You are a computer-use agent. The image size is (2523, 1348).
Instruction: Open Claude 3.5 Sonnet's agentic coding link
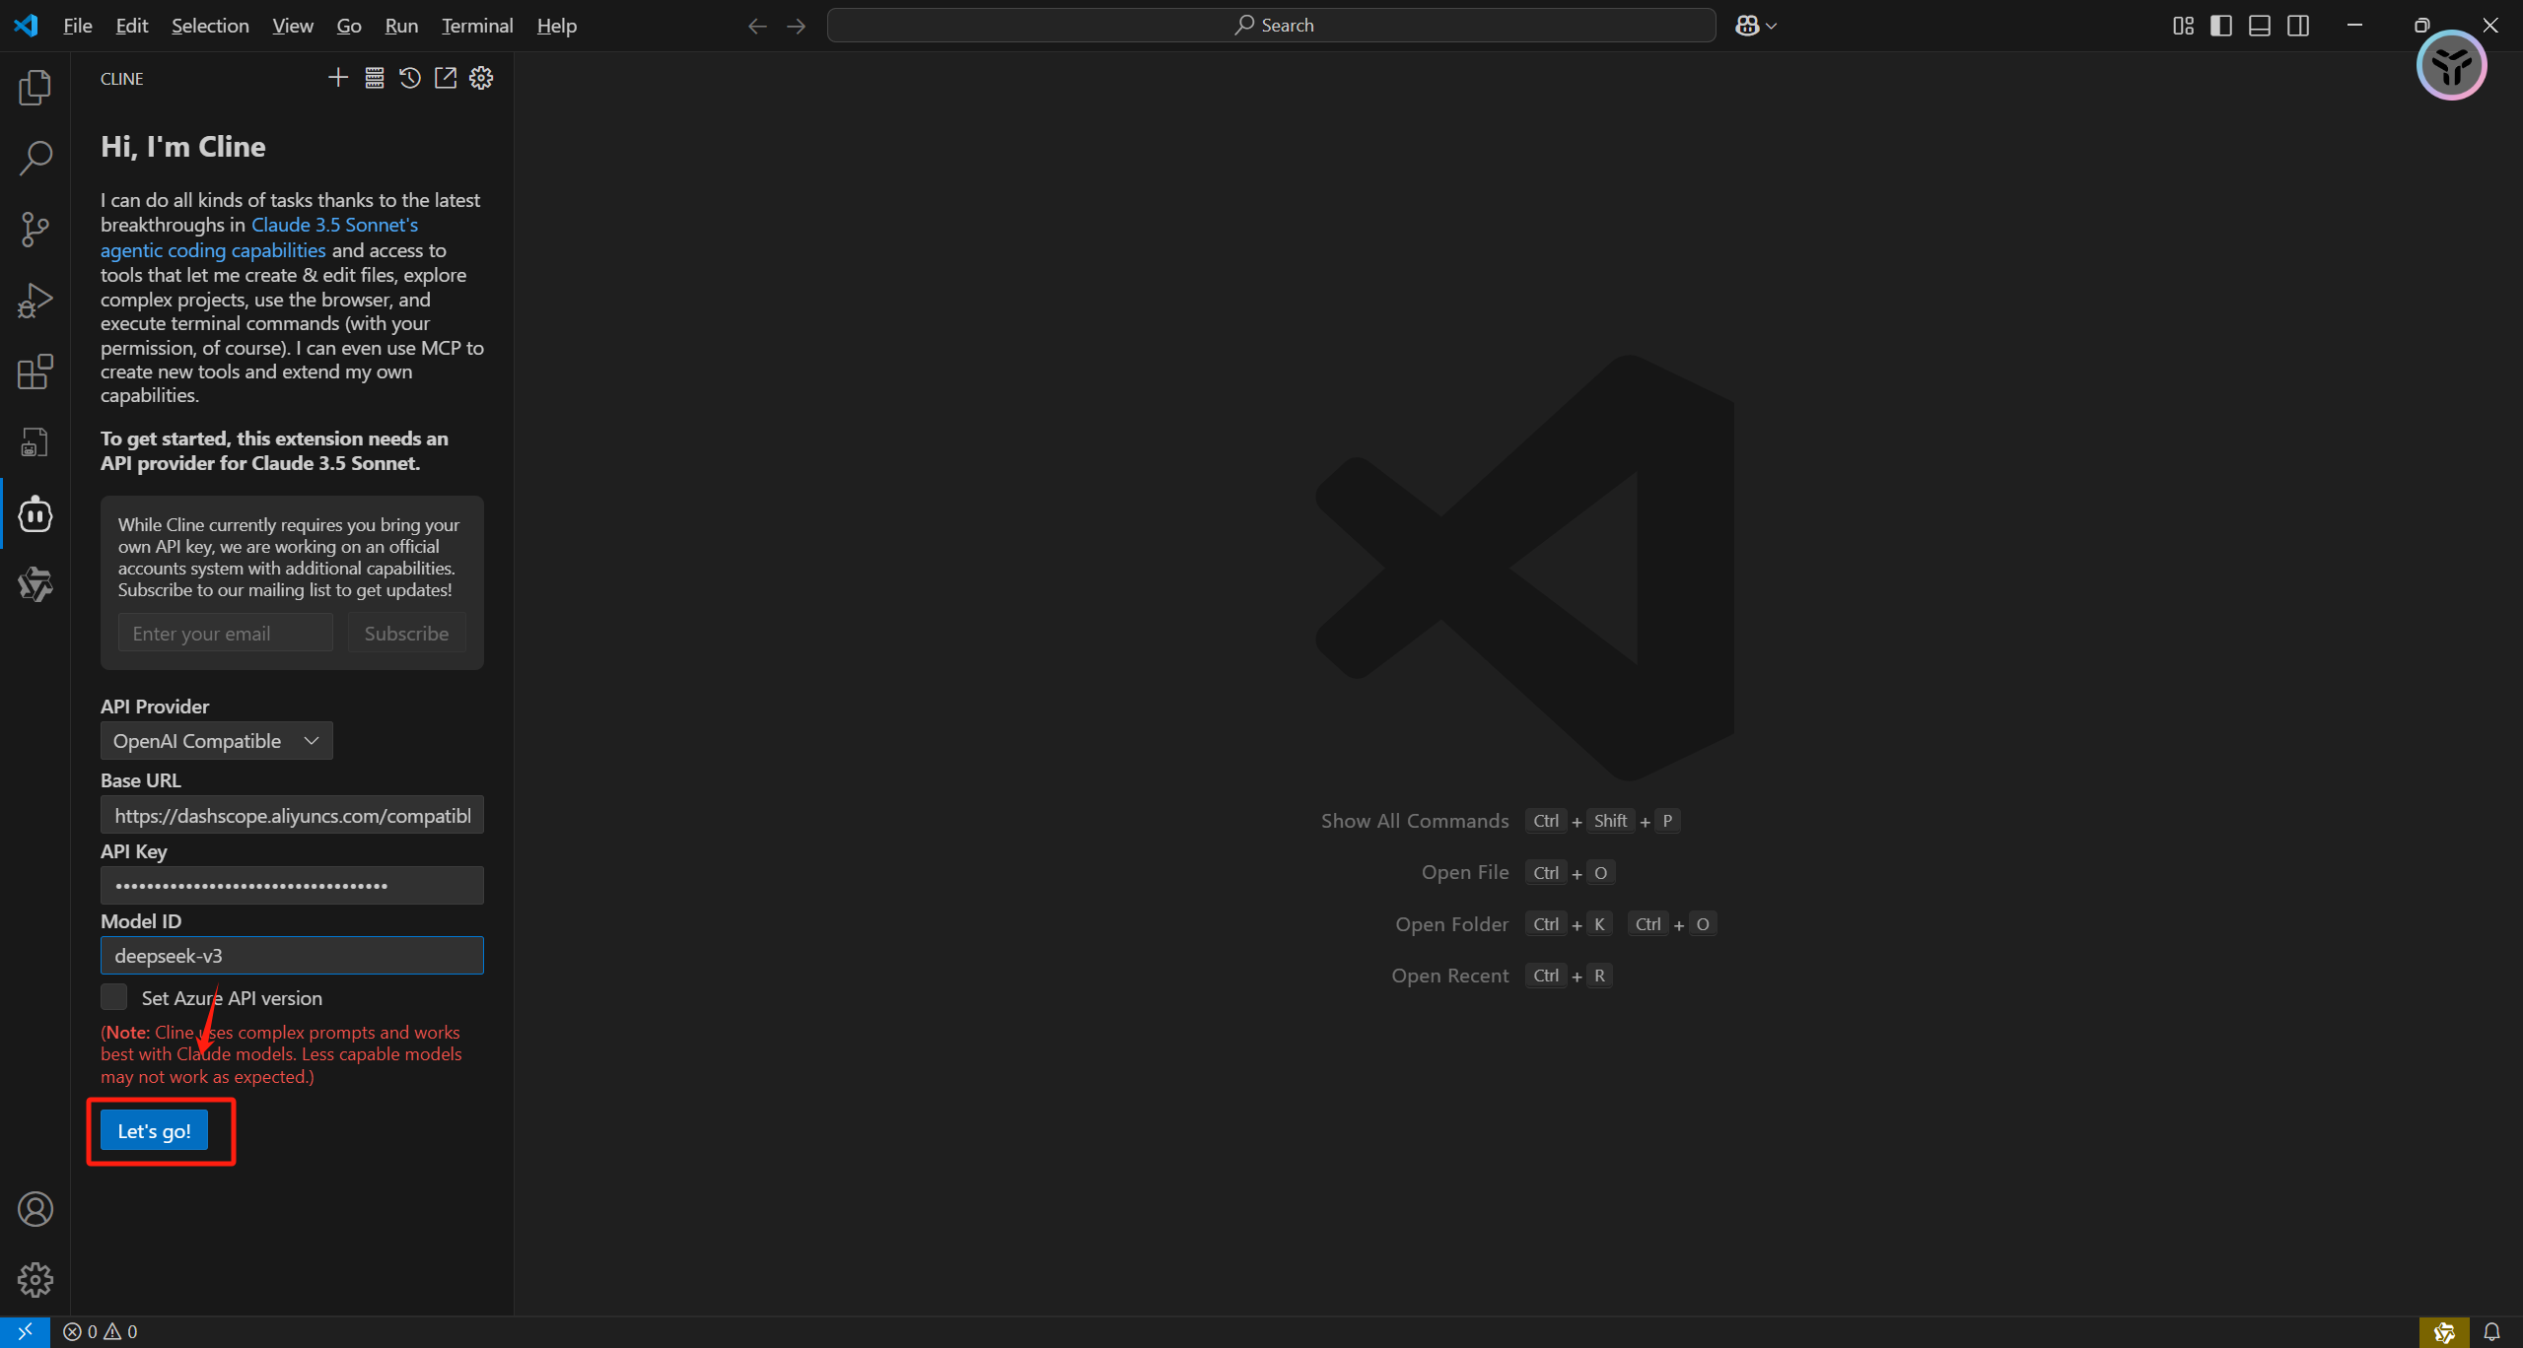click(x=334, y=226)
